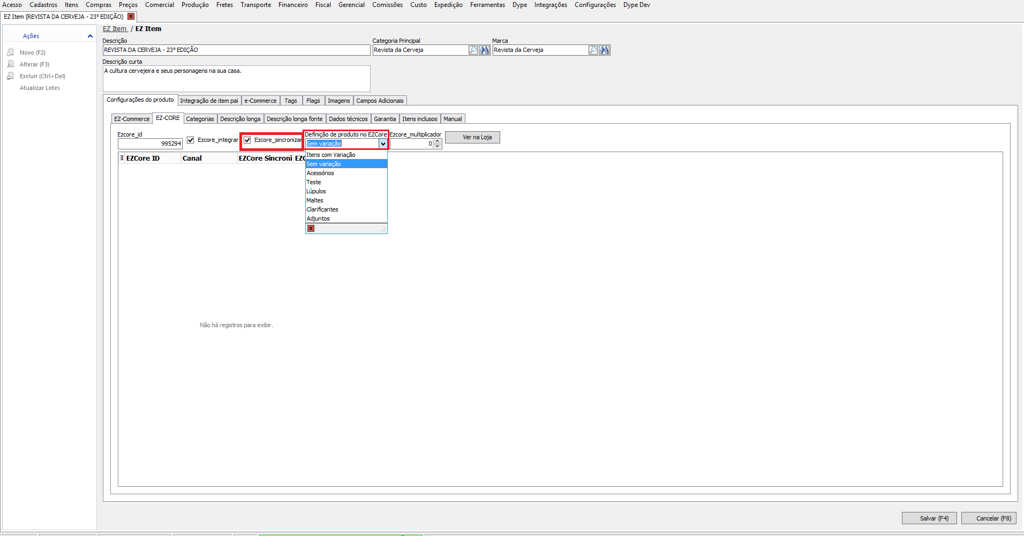
Task: Select 'Itens com Variação' in dropdown list
Action: 346,155
